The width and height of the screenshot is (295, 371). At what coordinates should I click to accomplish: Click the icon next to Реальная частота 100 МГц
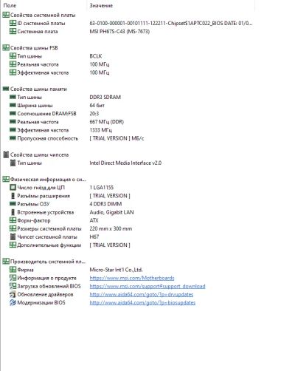point(13,64)
